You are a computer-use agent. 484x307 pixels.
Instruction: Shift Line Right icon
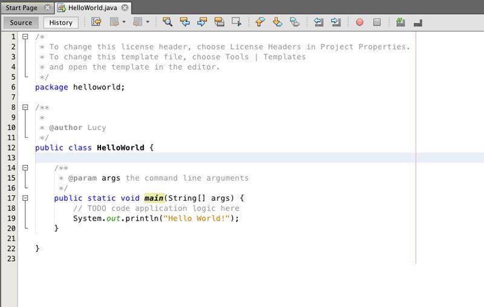pos(336,22)
